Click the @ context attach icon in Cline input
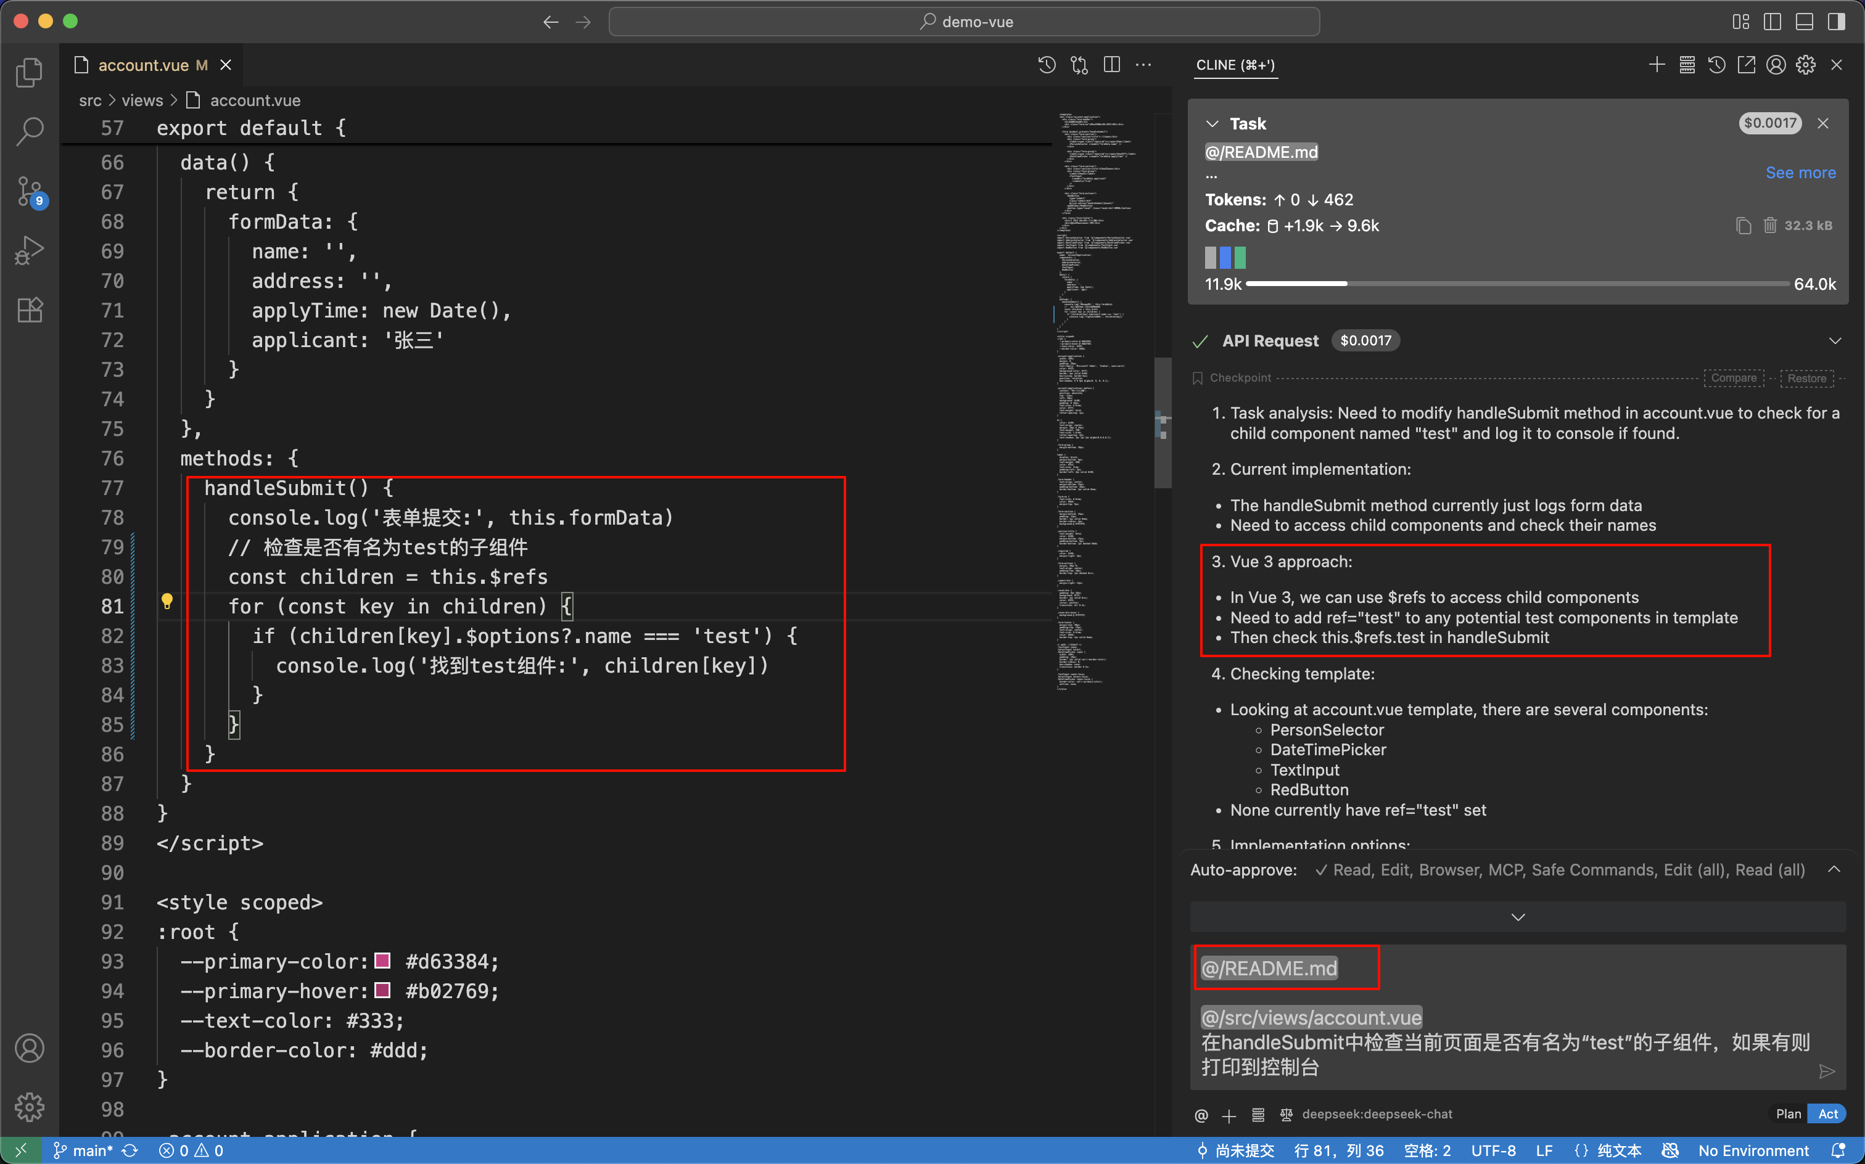 tap(1201, 1115)
